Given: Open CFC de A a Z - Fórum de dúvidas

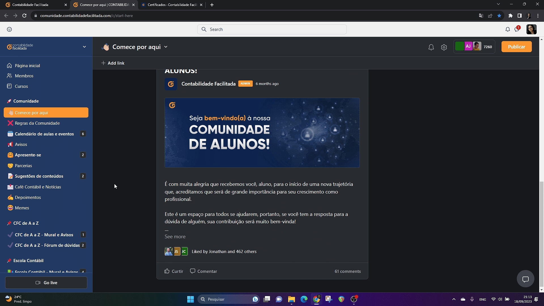Looking at the screenshot, I should (x=46, y=245).
